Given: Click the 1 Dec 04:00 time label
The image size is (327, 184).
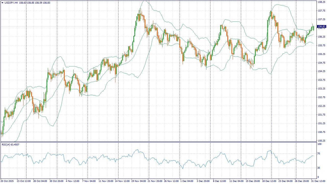Looking at the screenshot, I should tap(187, 181).
